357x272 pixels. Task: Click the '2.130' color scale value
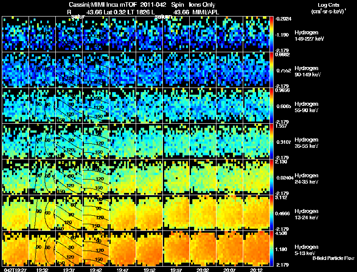click(x=281, y=162)
